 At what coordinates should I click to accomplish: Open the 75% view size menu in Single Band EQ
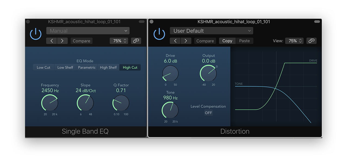(119, 41)
